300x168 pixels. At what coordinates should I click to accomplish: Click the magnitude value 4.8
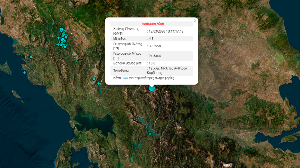[x=151, y=39]
